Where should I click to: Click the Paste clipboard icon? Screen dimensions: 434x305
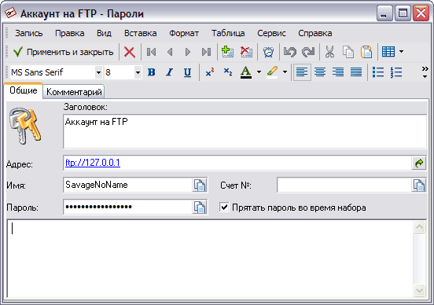click(366, 52)
